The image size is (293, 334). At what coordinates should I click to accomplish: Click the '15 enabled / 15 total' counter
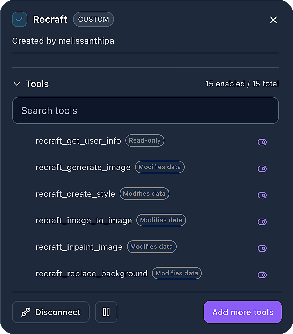tap(242, 84)
